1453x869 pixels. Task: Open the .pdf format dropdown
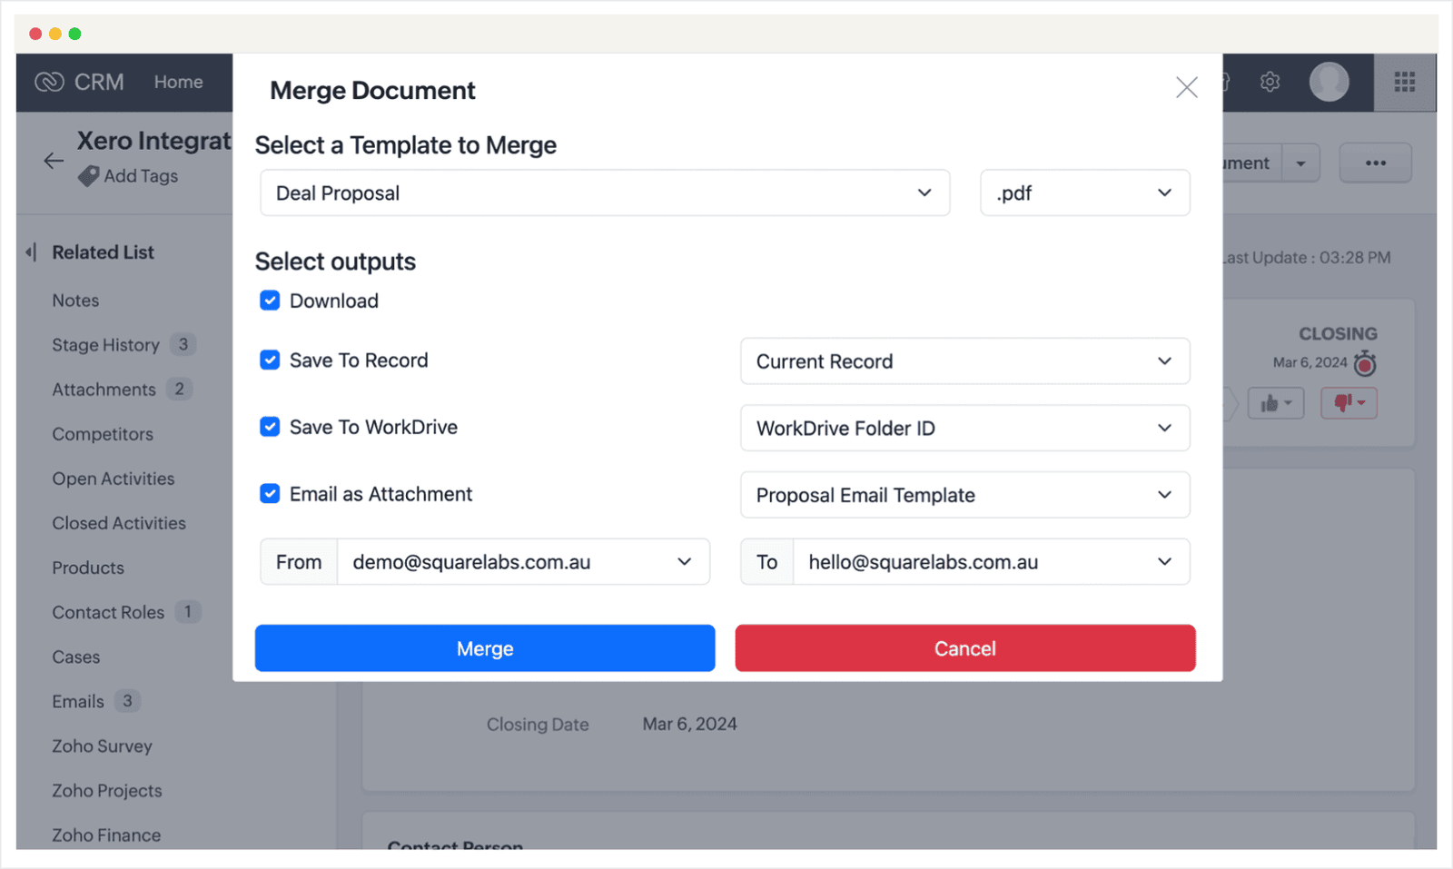1085,193
